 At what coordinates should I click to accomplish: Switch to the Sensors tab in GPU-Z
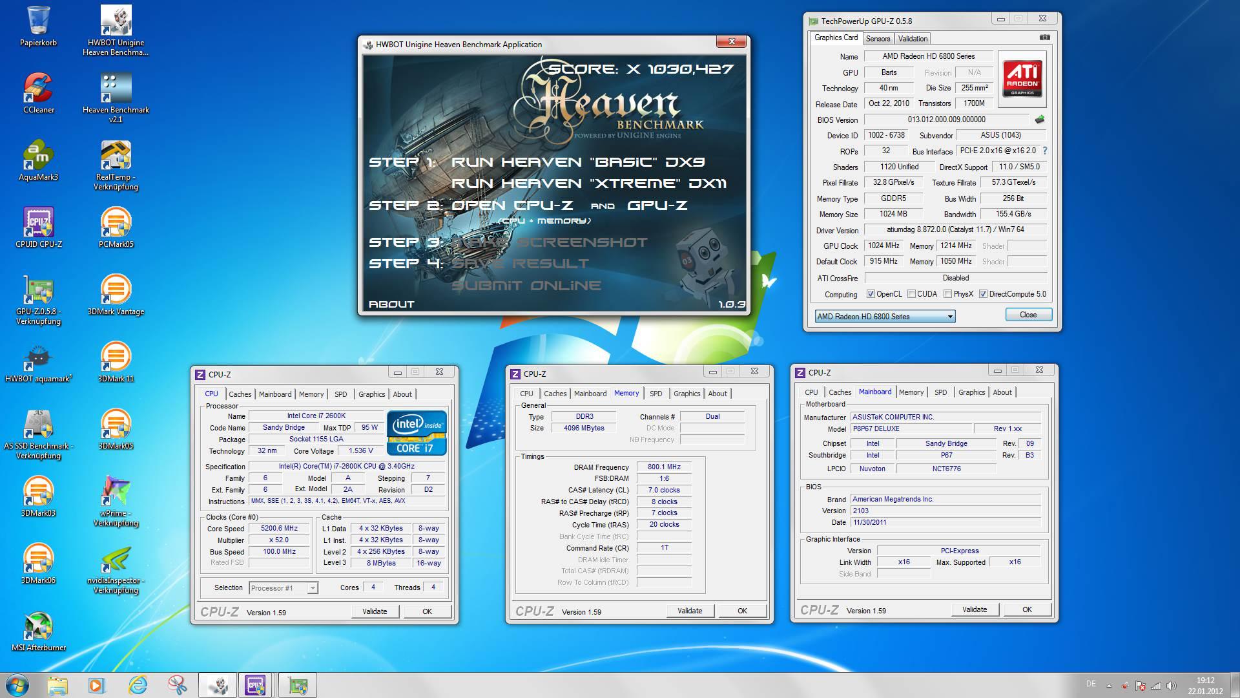coord(878,39)
